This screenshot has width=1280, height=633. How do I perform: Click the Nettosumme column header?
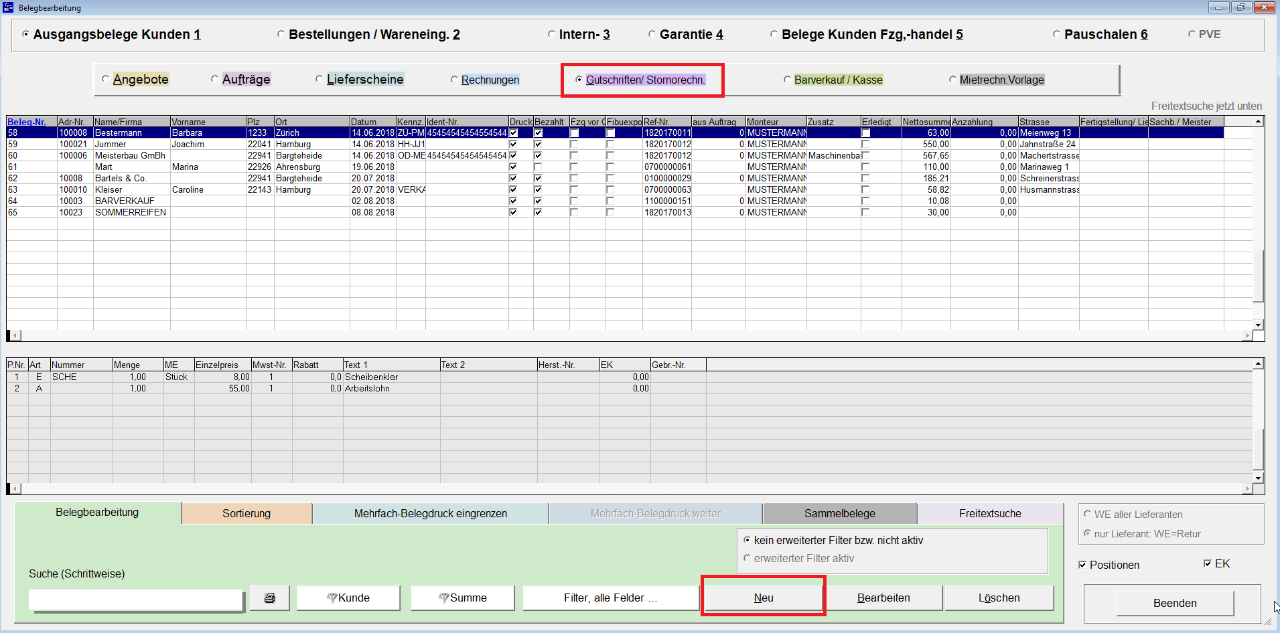[926, 122]
